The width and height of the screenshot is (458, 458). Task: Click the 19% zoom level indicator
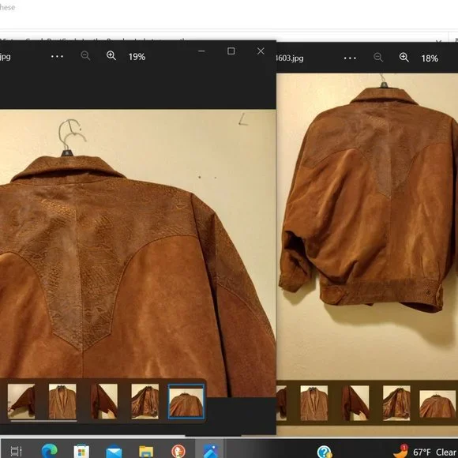137,57
